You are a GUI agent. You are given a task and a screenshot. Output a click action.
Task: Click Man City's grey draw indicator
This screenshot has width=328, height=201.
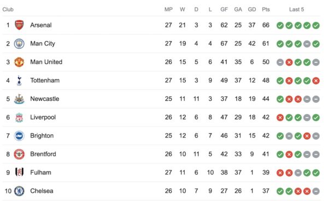pos(307,44)
